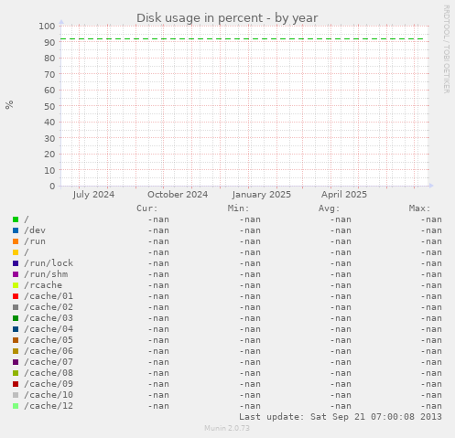Click the dark purple /cache/07 legend swatch

tap(16, 362)
